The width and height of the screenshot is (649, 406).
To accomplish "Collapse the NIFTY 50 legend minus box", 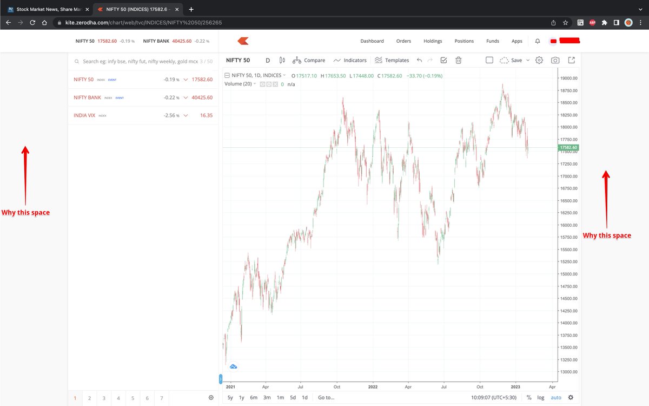I will [227, 76].
